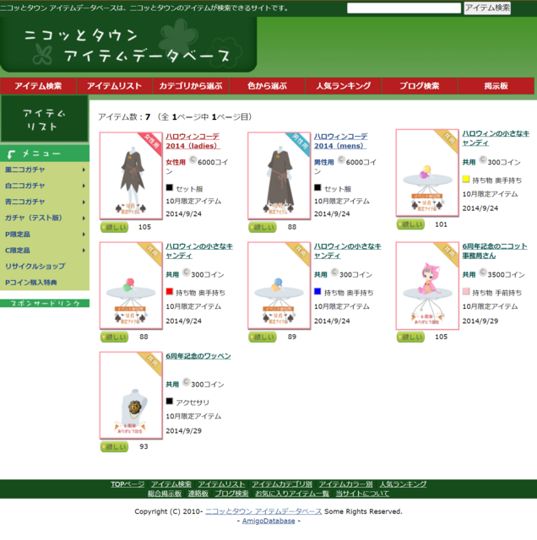Open 人気ランキング footer link
Image resolution: width=537 pixels, height=540 pixels.
tap(403, 484)
